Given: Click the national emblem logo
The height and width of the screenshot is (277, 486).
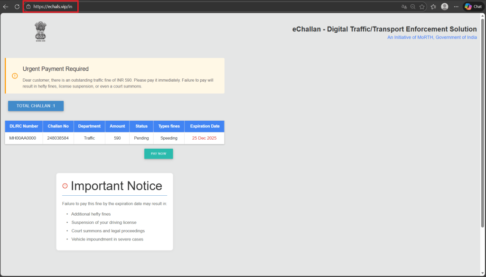Looking at the screenshot, I should pyautogui.click(x=40, y=31).
